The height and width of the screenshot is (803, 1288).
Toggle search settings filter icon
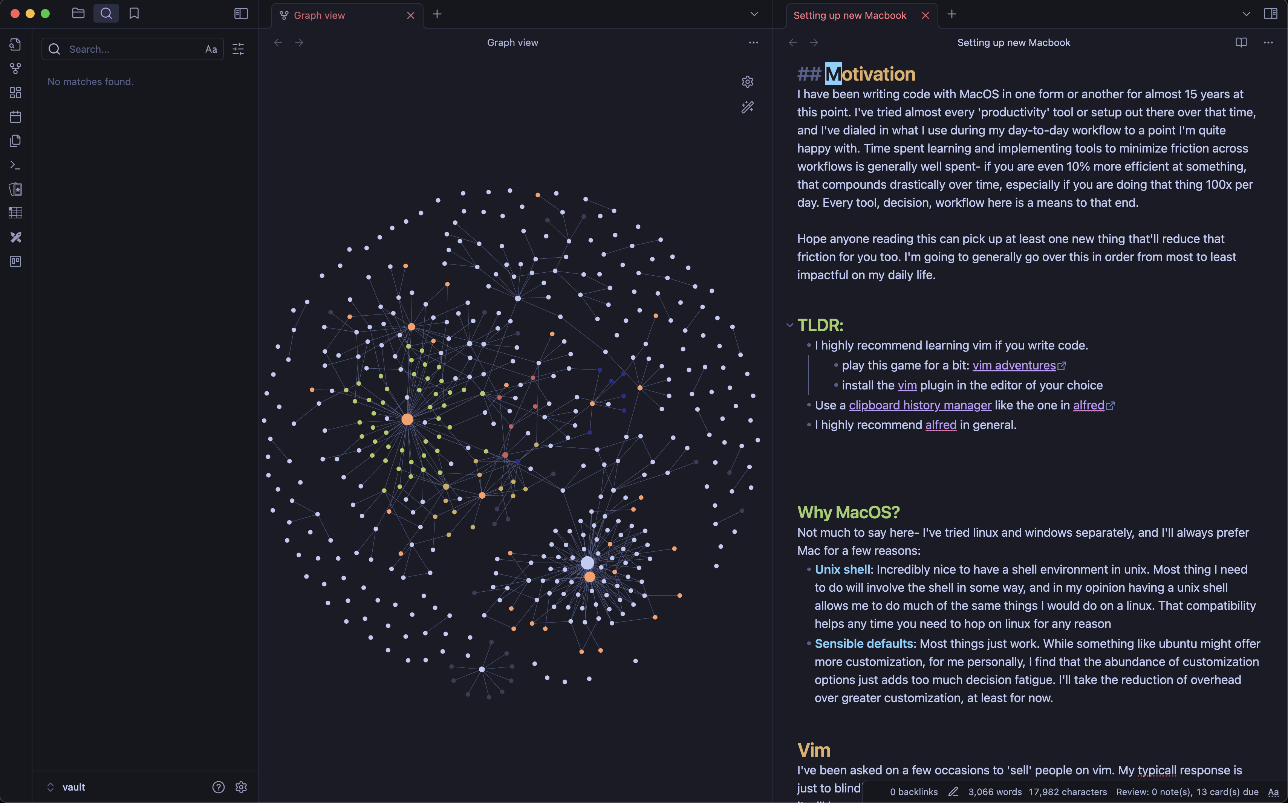pos(238,49)
